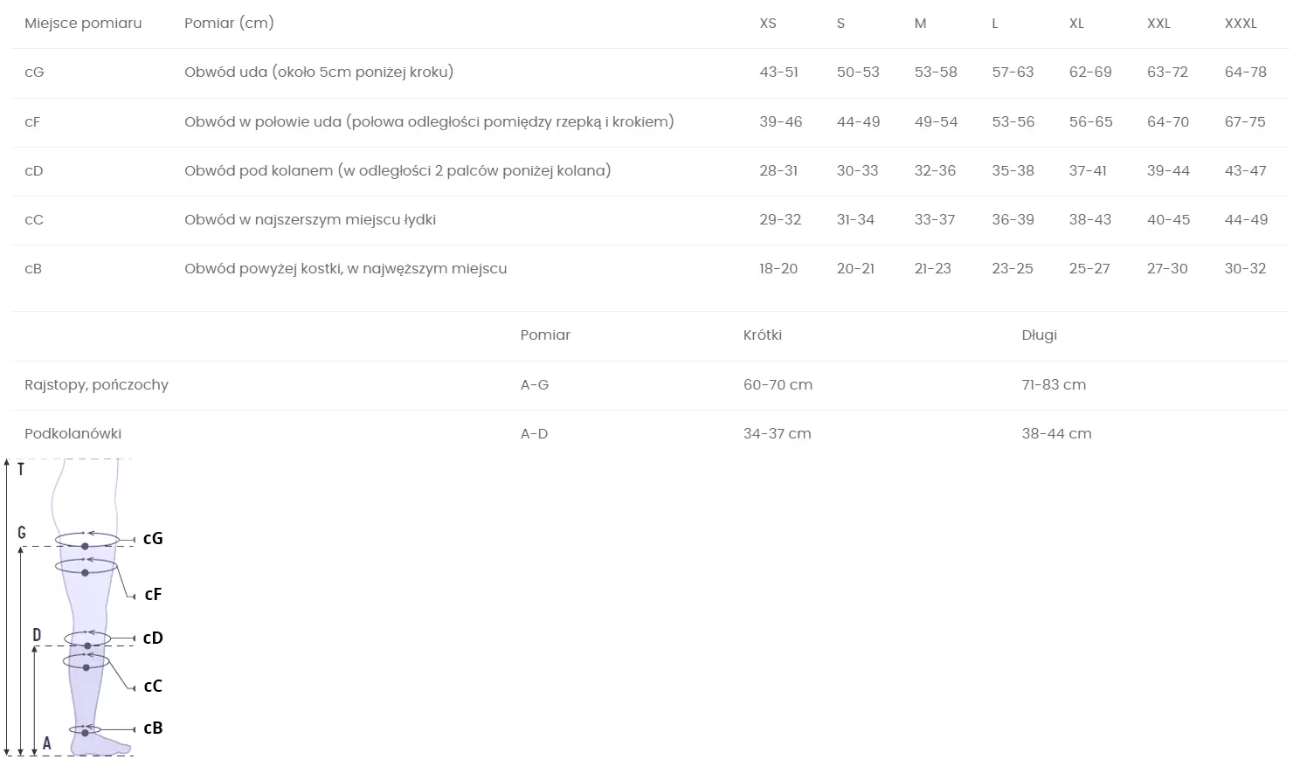Click the cG label in the leg diagram
The image size is (1300, 773).
pos(153,539)
